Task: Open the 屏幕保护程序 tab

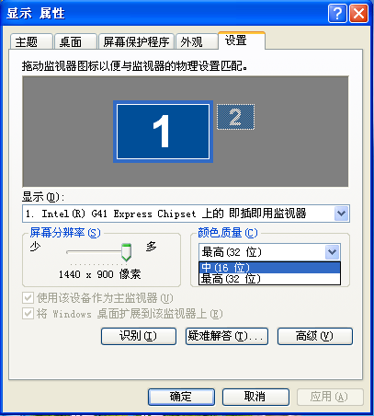Action: (x=136, y=41)
